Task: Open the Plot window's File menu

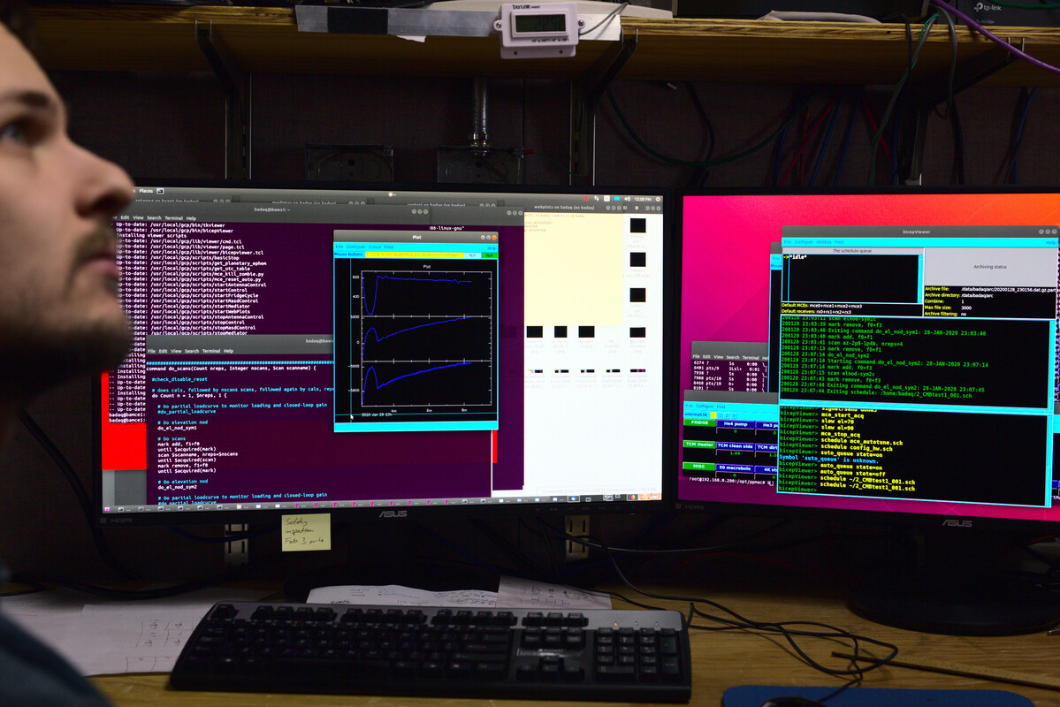Action: click(339, 247)
